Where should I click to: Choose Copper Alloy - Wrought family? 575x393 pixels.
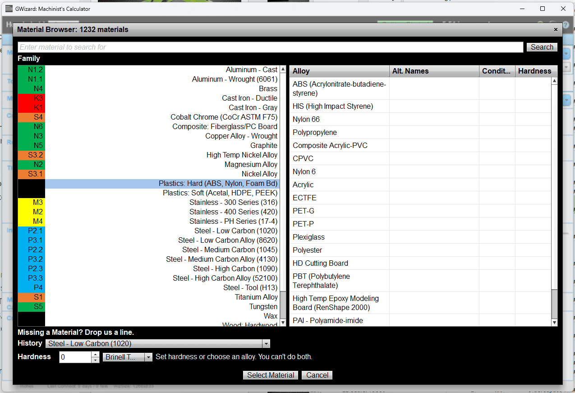tap(149, 136)
